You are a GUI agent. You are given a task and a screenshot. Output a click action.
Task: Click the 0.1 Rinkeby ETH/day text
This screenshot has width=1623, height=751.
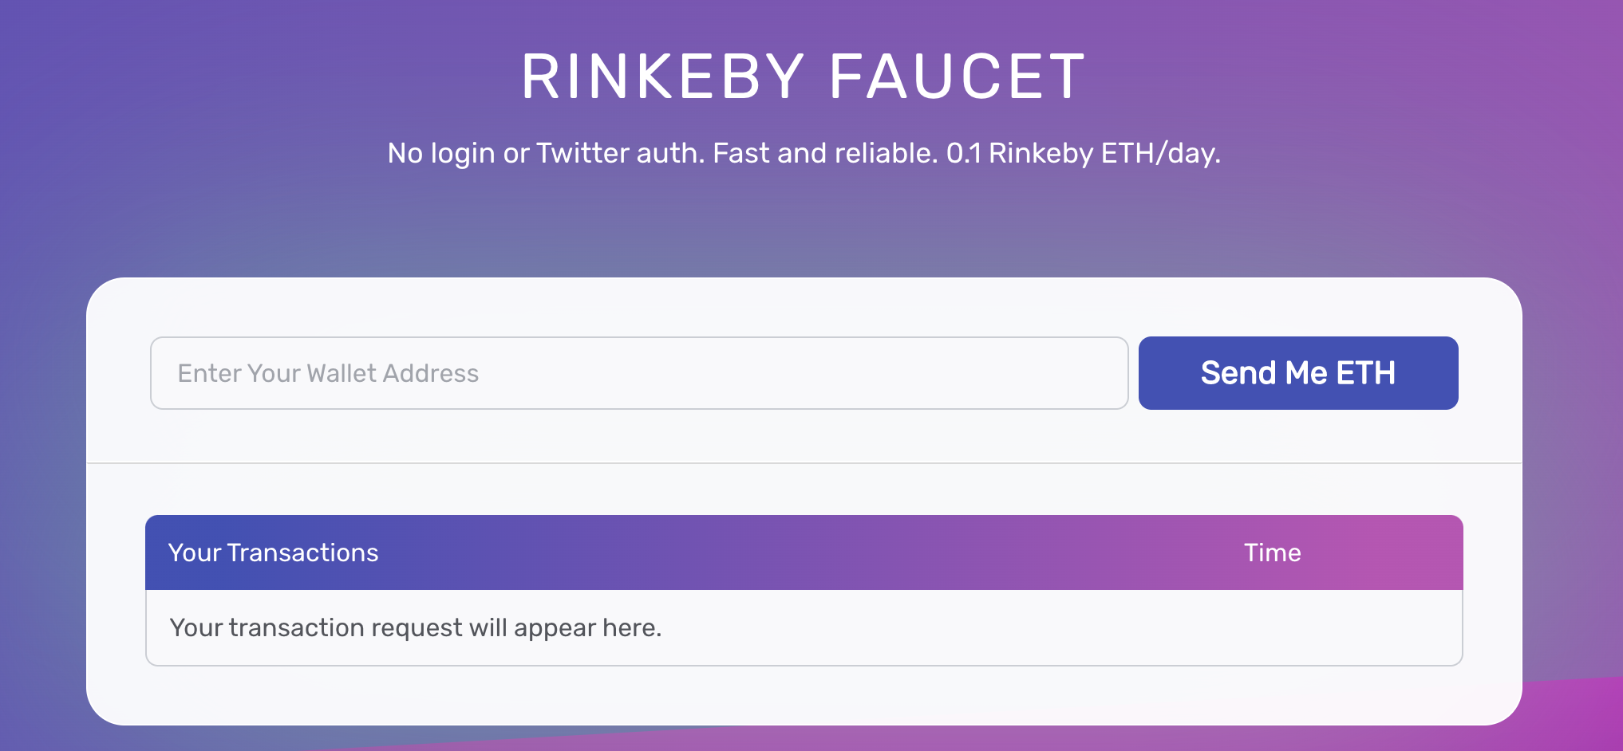(x=1083, y=153)
